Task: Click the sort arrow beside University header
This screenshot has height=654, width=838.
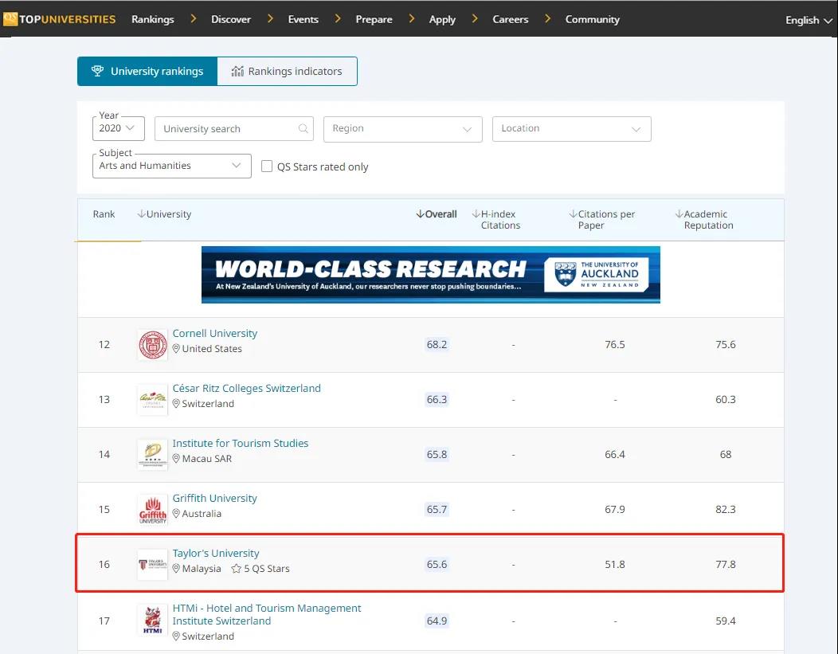Action: pyautogui.click(x=141, y=213)
